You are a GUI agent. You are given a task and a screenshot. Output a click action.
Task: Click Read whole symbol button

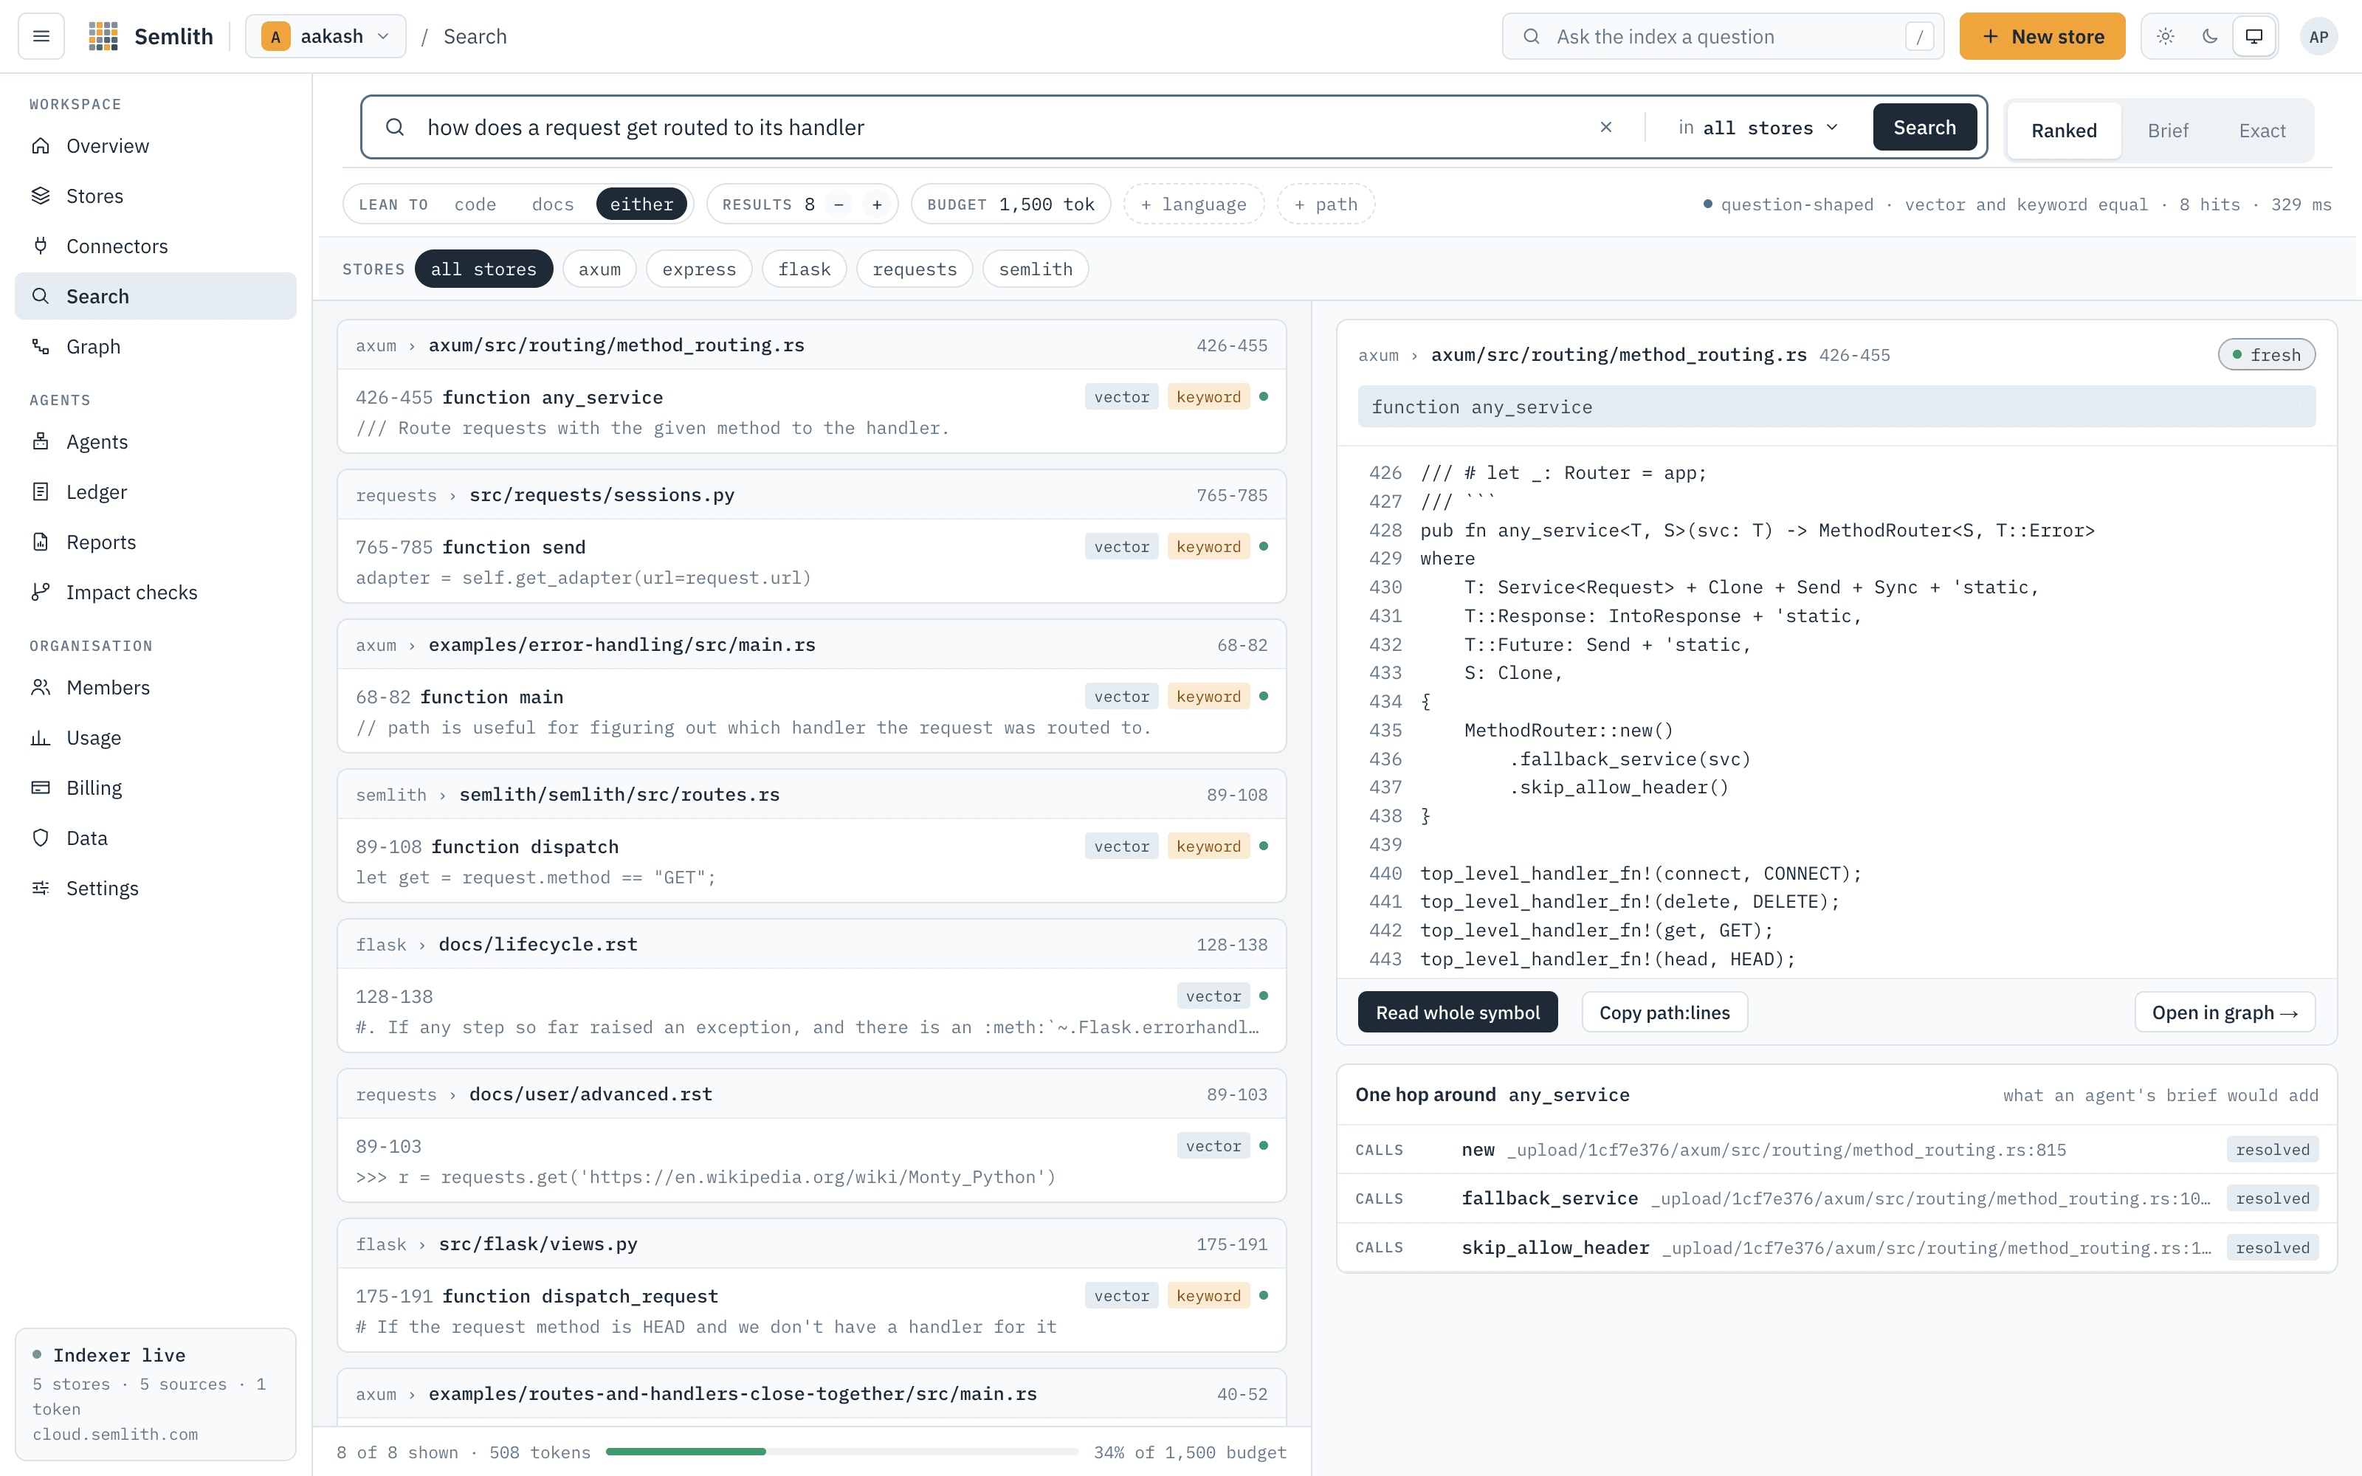(1457, 1013)
